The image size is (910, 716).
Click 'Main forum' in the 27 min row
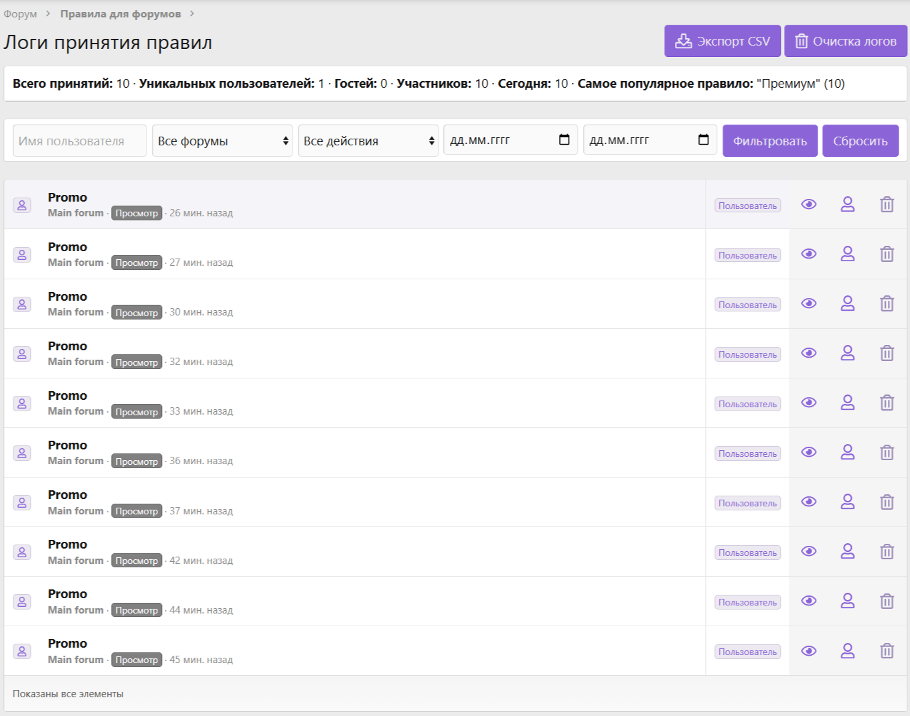click(76, 263)
